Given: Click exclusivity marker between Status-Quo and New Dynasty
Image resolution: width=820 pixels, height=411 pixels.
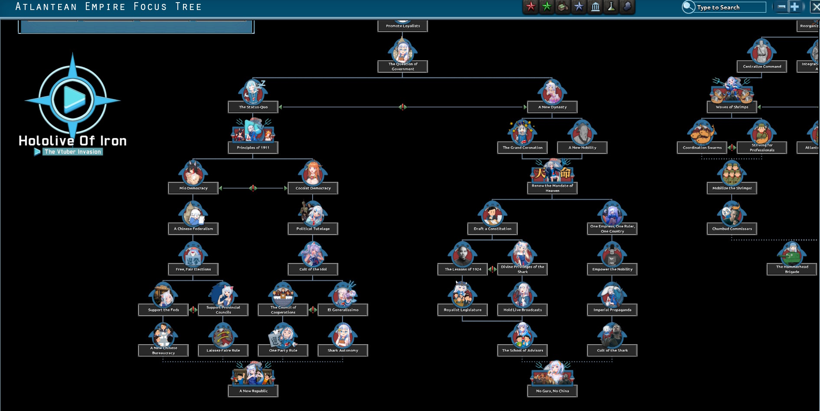Looking at the screenshot, I should pyautogui.click(x=402, y=107).
